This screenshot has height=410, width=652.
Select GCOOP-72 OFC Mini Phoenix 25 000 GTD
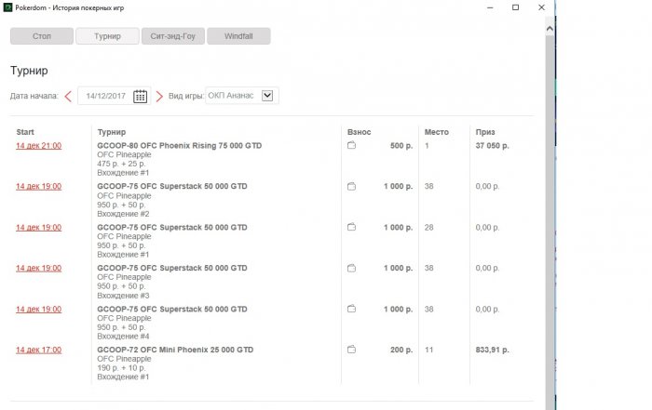[175, 350]
